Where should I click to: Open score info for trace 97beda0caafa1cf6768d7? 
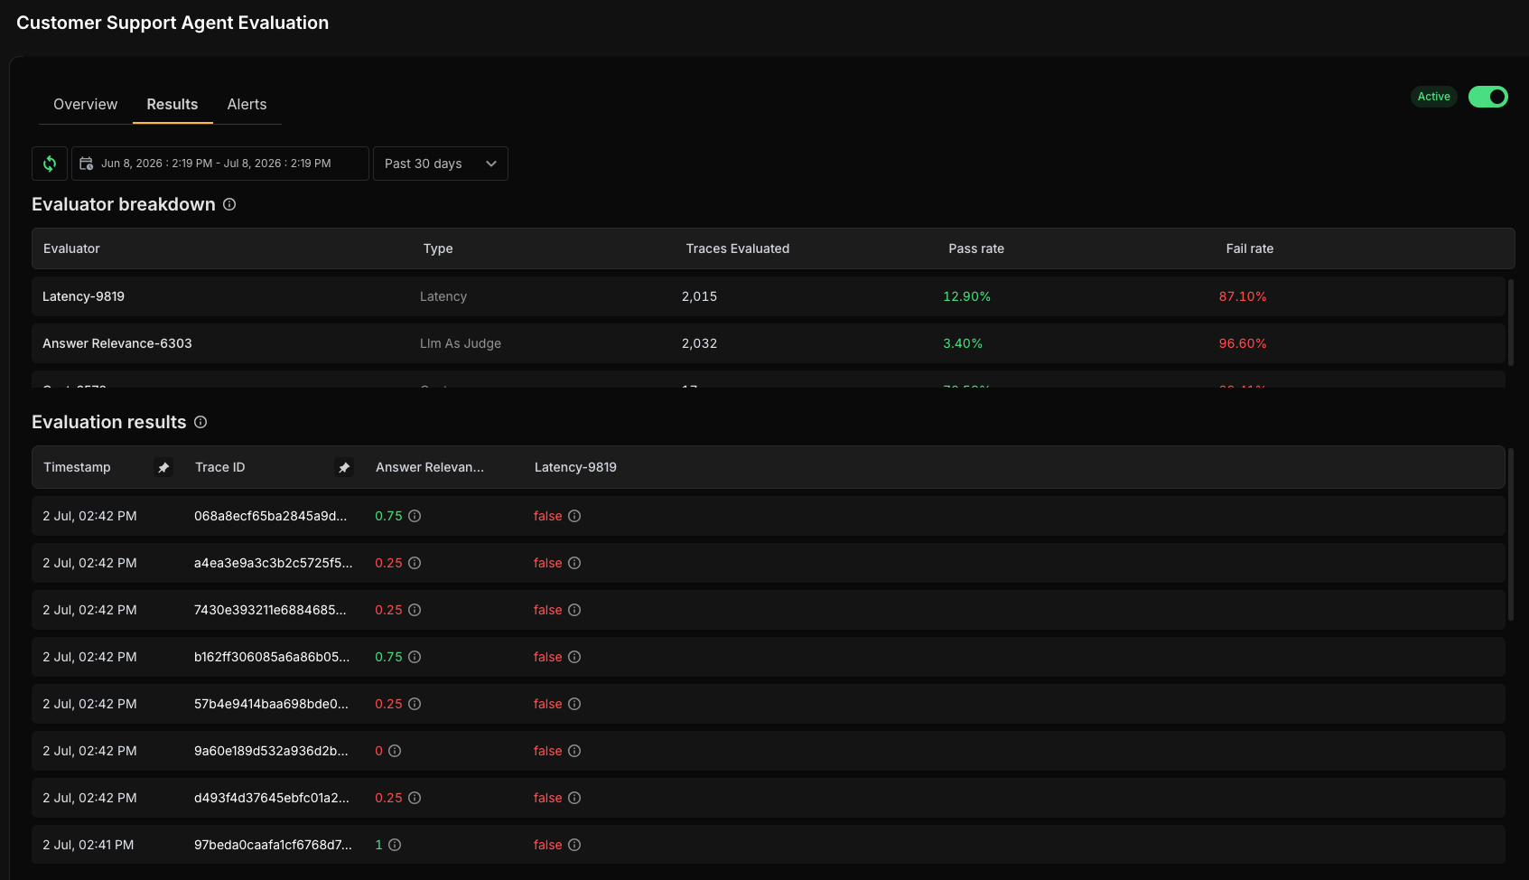point(395,845)
